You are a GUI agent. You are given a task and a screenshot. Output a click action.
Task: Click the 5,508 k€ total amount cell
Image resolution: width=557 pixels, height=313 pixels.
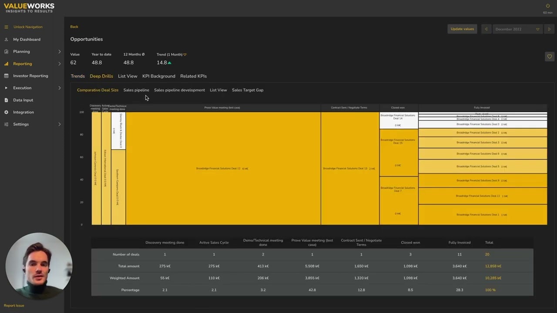312,266
